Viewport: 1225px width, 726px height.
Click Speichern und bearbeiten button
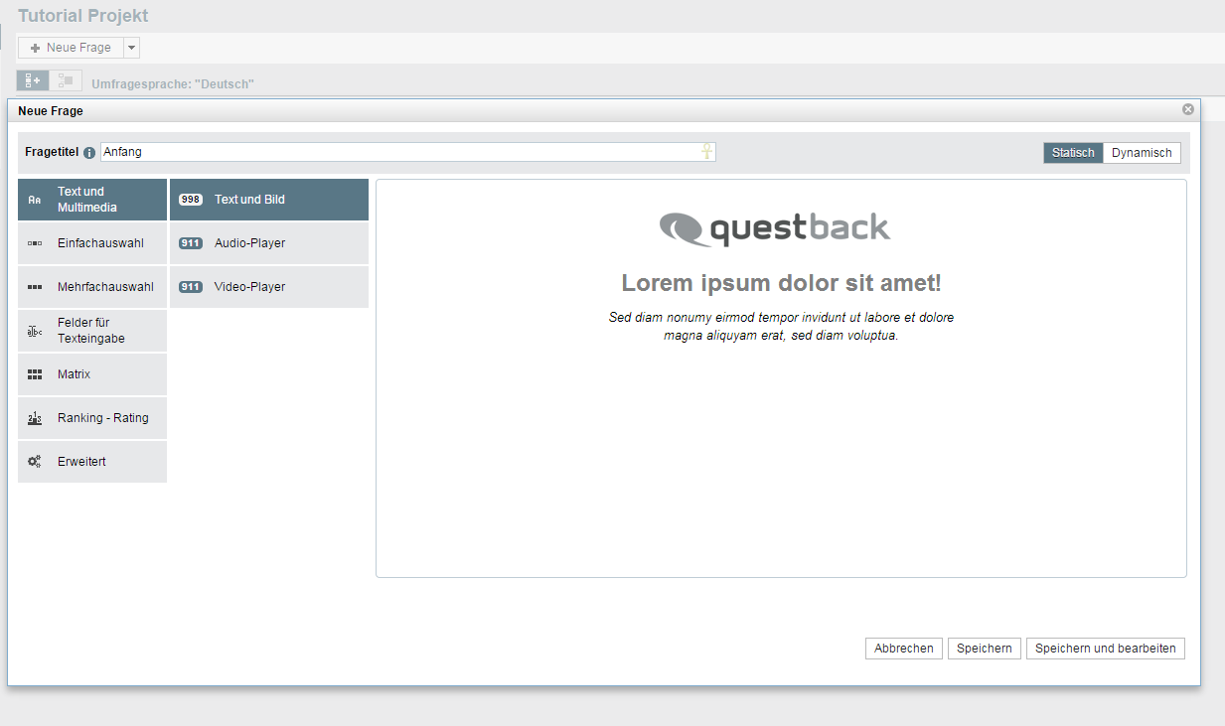[1106, 649]
